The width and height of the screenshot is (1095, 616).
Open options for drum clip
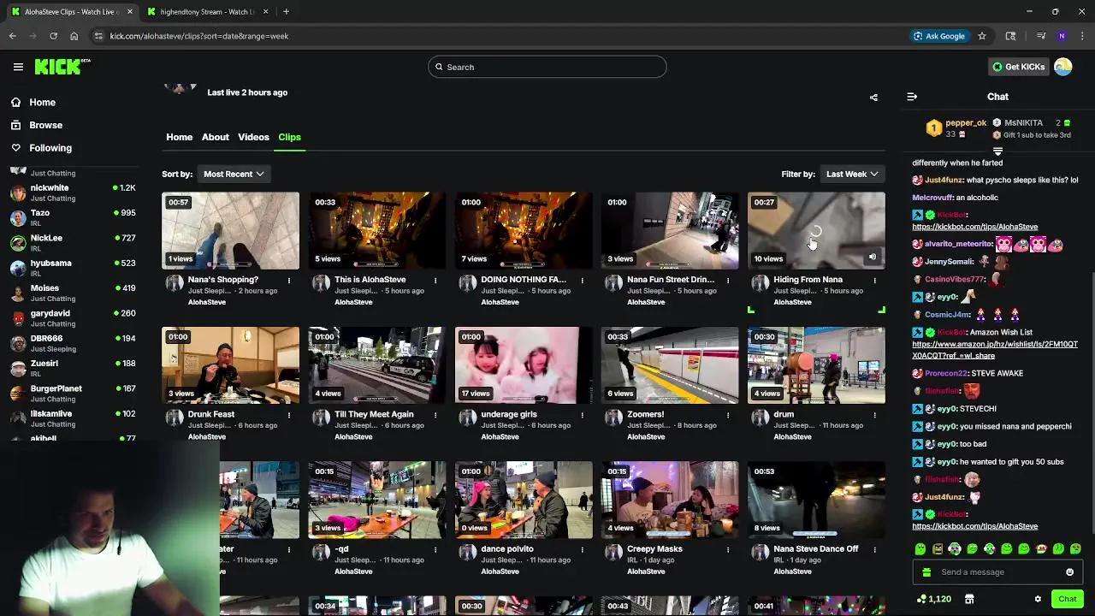(x=874, y=414)
